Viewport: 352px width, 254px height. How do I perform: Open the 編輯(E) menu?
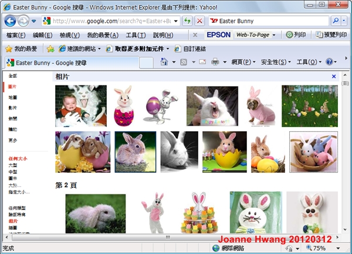(x=43, y=35)
